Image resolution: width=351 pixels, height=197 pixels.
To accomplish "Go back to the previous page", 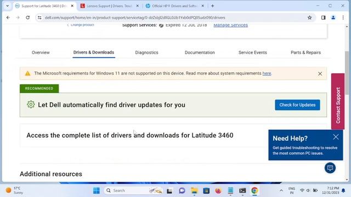I will [8, 18].
